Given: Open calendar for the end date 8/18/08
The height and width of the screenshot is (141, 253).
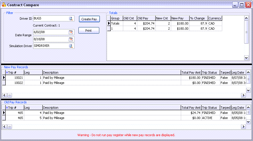Looking at the screenshot, I should pos(71,39).
